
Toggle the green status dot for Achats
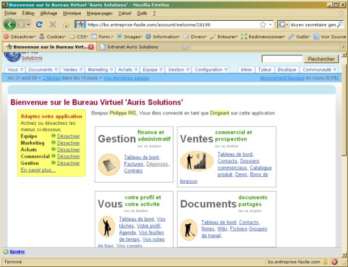[53, 149]
